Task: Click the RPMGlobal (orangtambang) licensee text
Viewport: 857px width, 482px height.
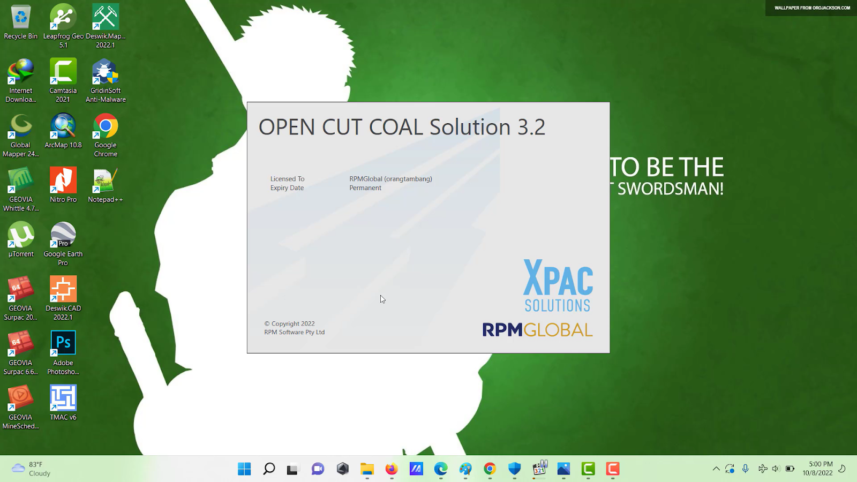Action: click(x=390, y=179)
